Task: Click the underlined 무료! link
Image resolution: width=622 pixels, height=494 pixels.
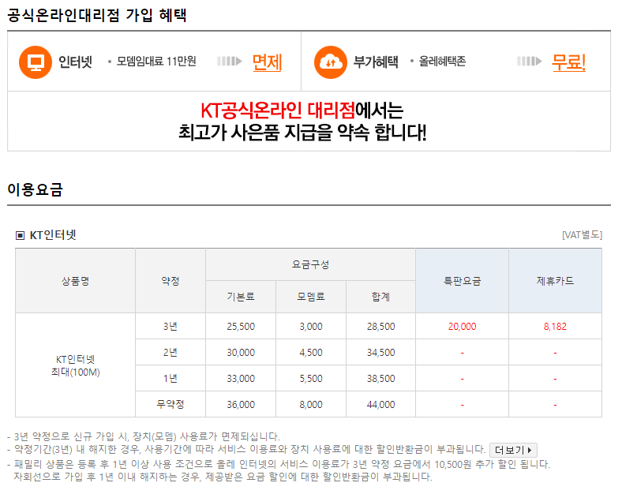Action: tap(568, 62)
